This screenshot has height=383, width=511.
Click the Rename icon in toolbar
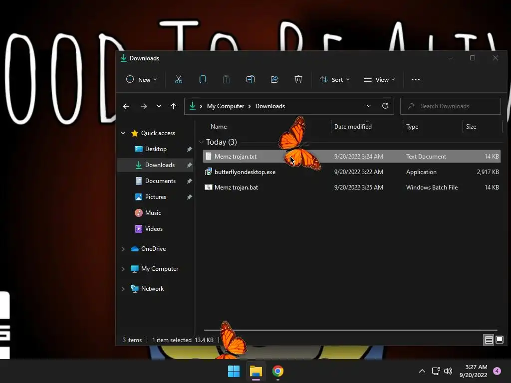pos(251,79)
